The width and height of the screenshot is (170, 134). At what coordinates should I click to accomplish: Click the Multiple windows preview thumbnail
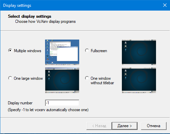tap(62, 52)
